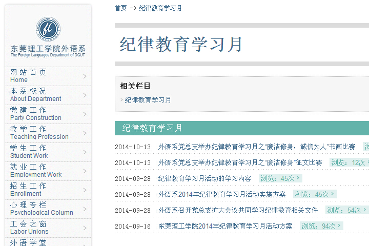
Task: Open 工会之窗 Labor Unions page
Action: pos(29,228)
